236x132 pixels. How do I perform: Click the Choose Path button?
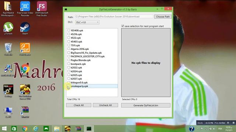(163, 16)
